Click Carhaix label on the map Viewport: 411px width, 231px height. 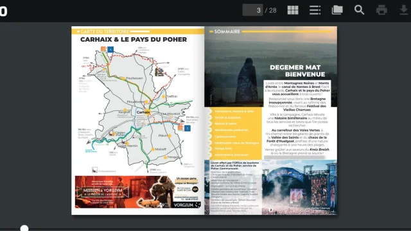tap(143, 112)
